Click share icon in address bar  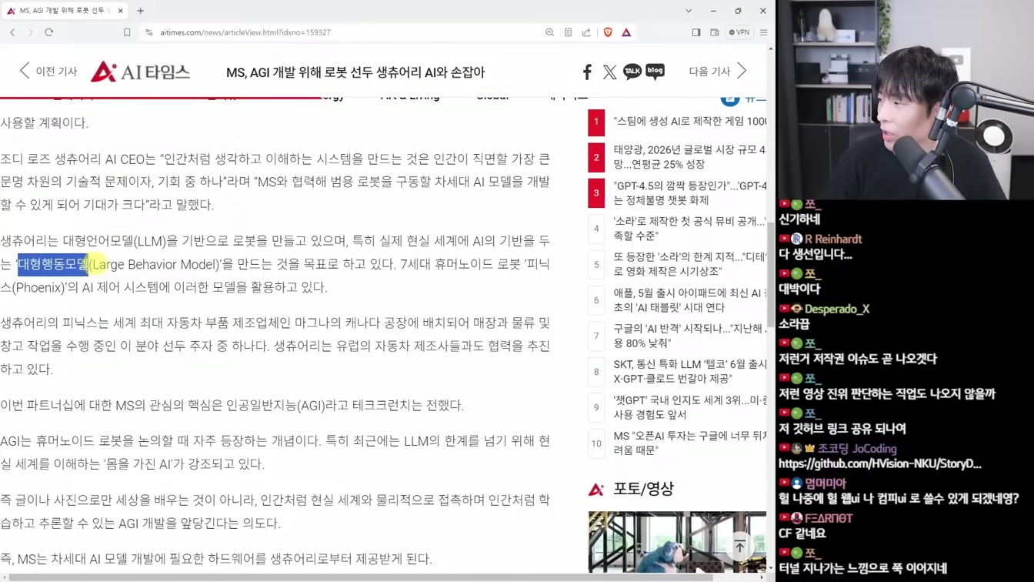point(586,32)
